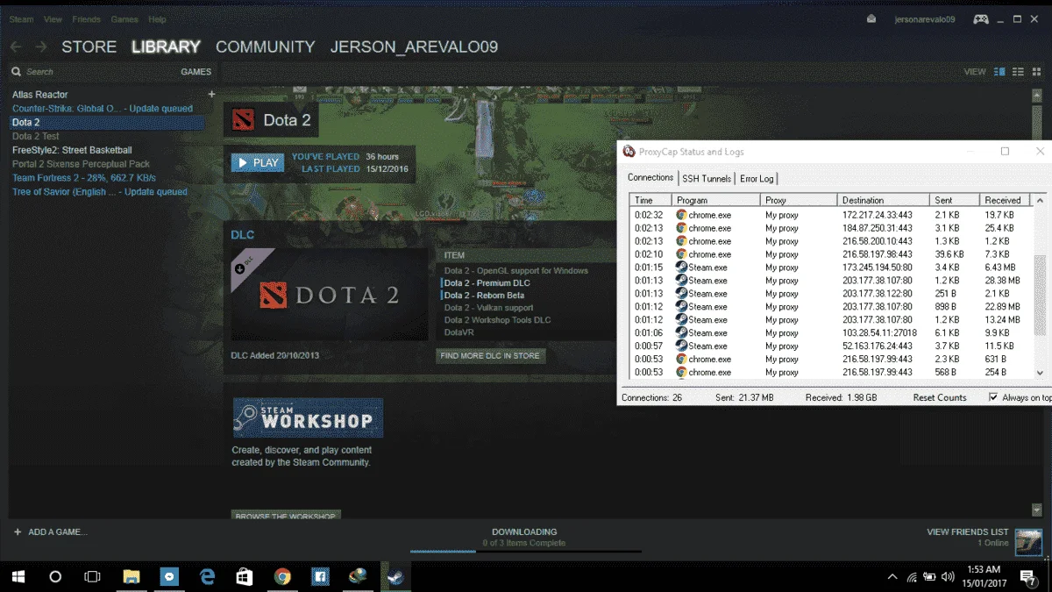Open the Help menu
The width and height of the screenshot is (1052, 592).
(x=157, y=19)
